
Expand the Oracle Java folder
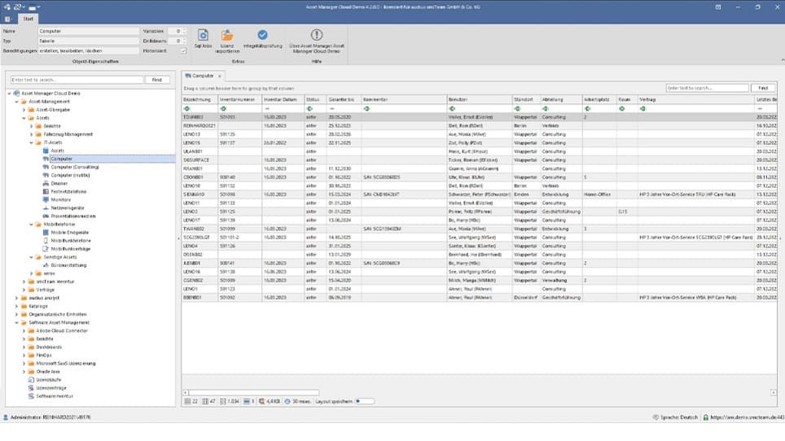tap(24, 372)
